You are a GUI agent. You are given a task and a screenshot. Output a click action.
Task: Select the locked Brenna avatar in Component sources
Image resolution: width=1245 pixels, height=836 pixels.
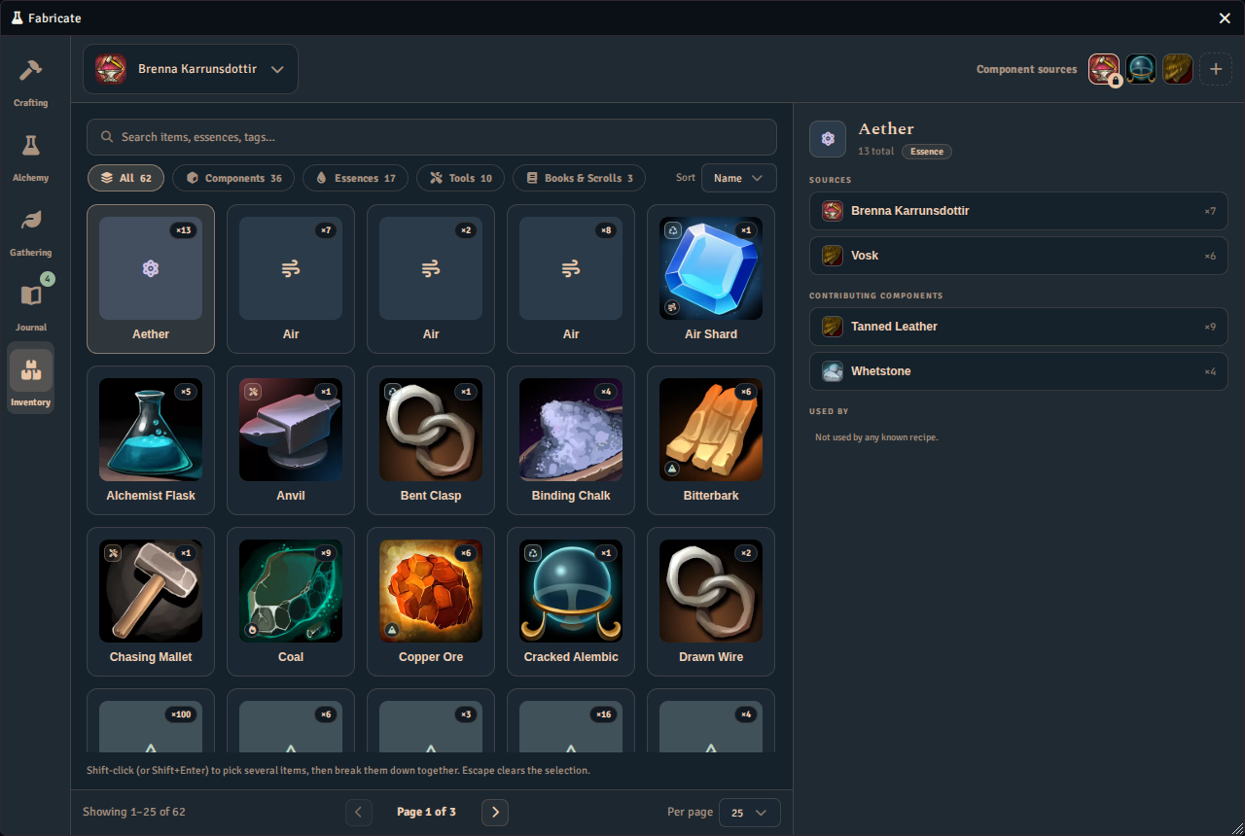click(x=1104, y=69)
